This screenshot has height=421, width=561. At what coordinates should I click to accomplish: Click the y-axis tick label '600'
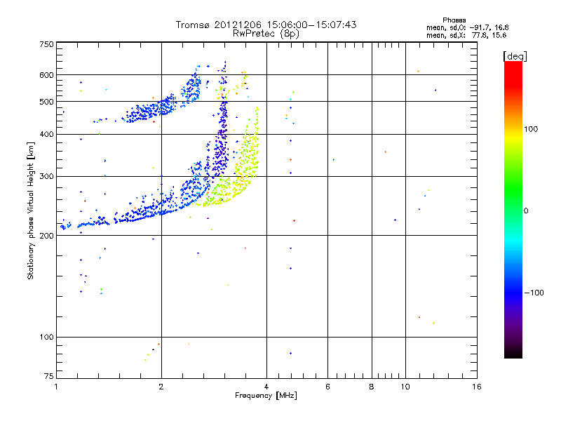tap(46, 75)
